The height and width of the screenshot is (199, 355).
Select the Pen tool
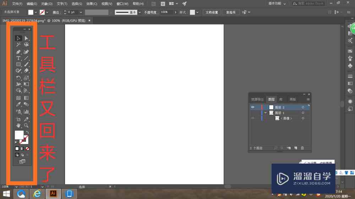[x=18, y=52]
